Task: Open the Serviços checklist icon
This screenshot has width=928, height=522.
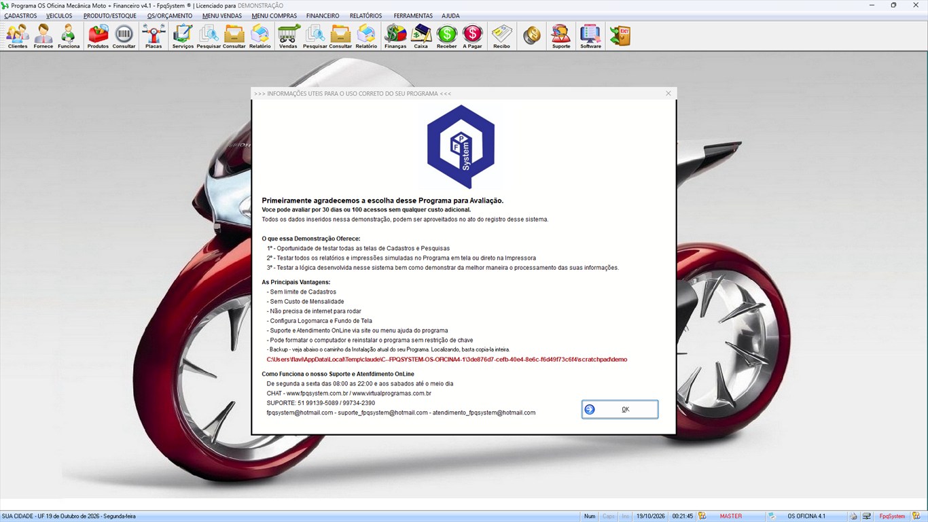Action: click(x=183, y=36)
